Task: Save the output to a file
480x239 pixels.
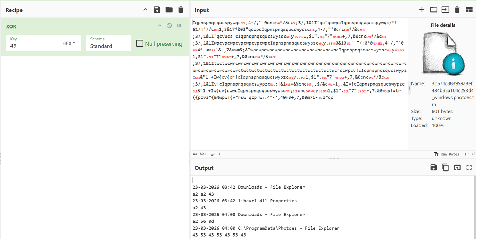Action: pos(433,167)
